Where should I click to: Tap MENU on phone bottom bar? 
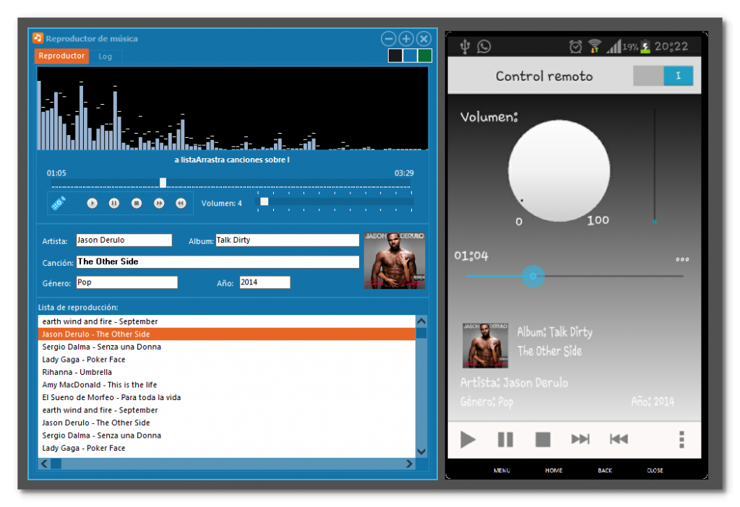(502, 471)
